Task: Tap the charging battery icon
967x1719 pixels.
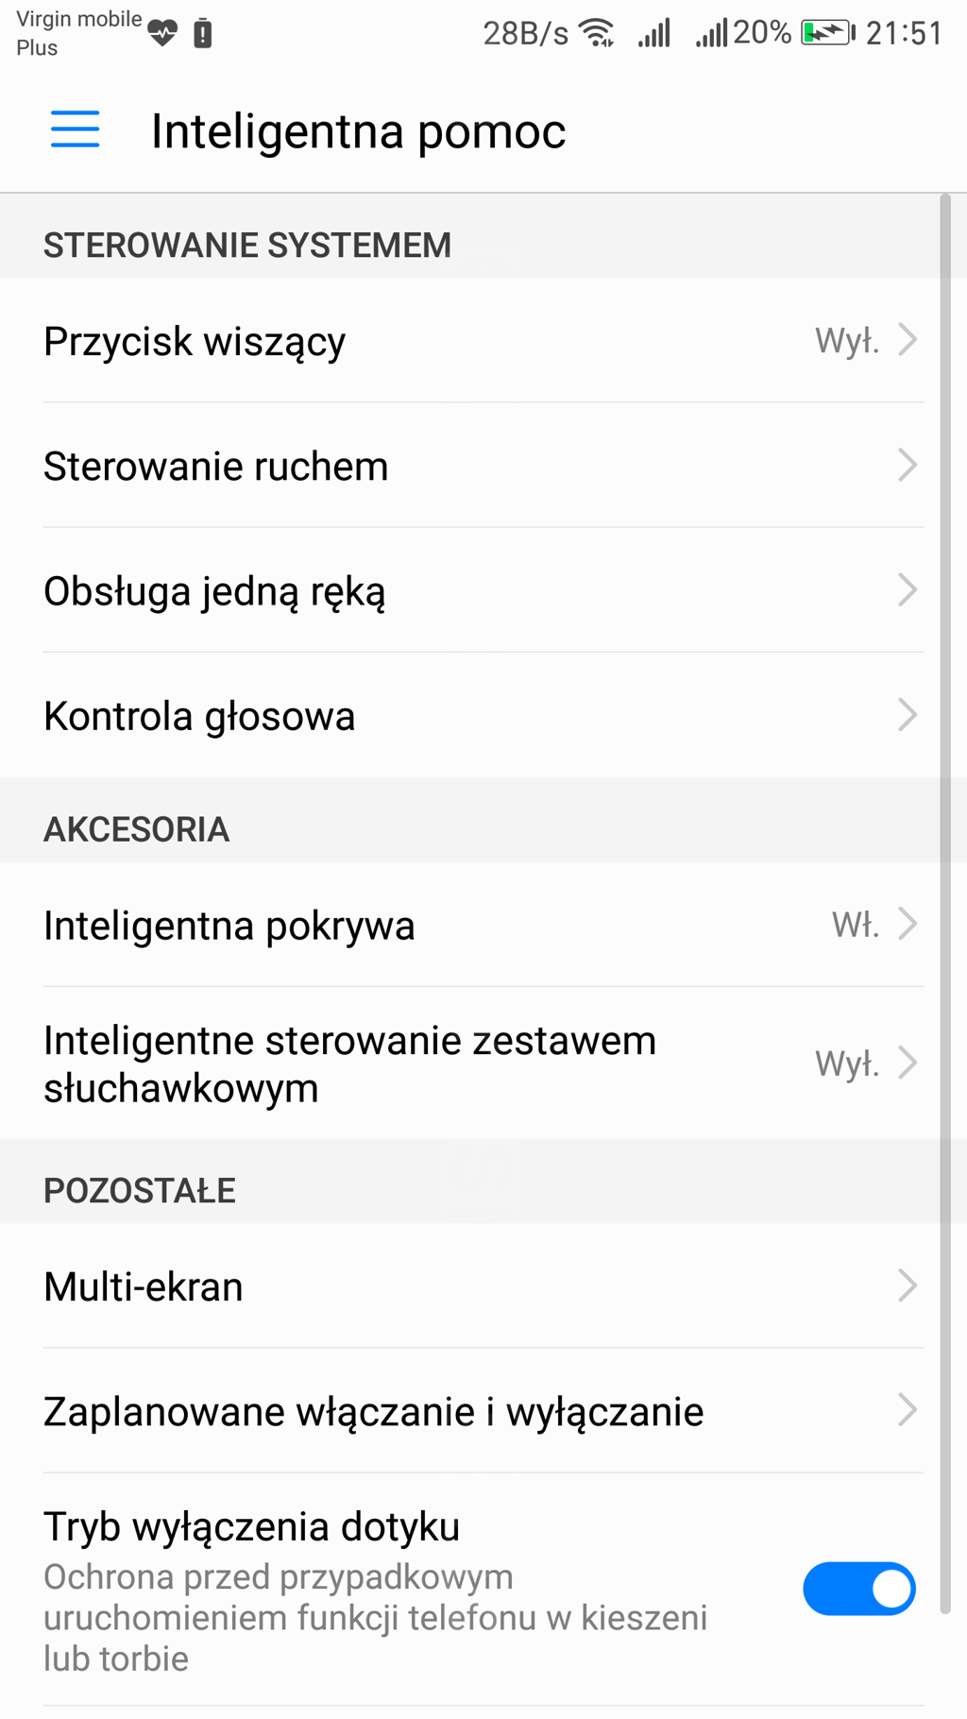Action: click(827, 33)
